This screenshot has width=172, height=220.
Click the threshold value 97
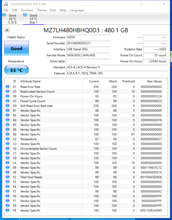pyautogui.click(x=133, y=134)
